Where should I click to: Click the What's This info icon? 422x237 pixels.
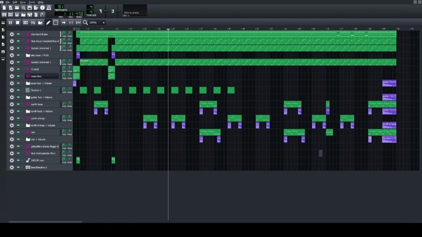point(42,8)
